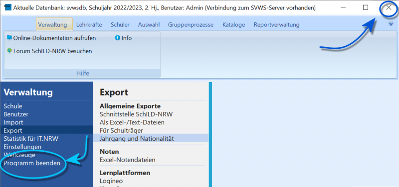
Task: Open Statistik für IT.NRW
Action: point(31,139)
